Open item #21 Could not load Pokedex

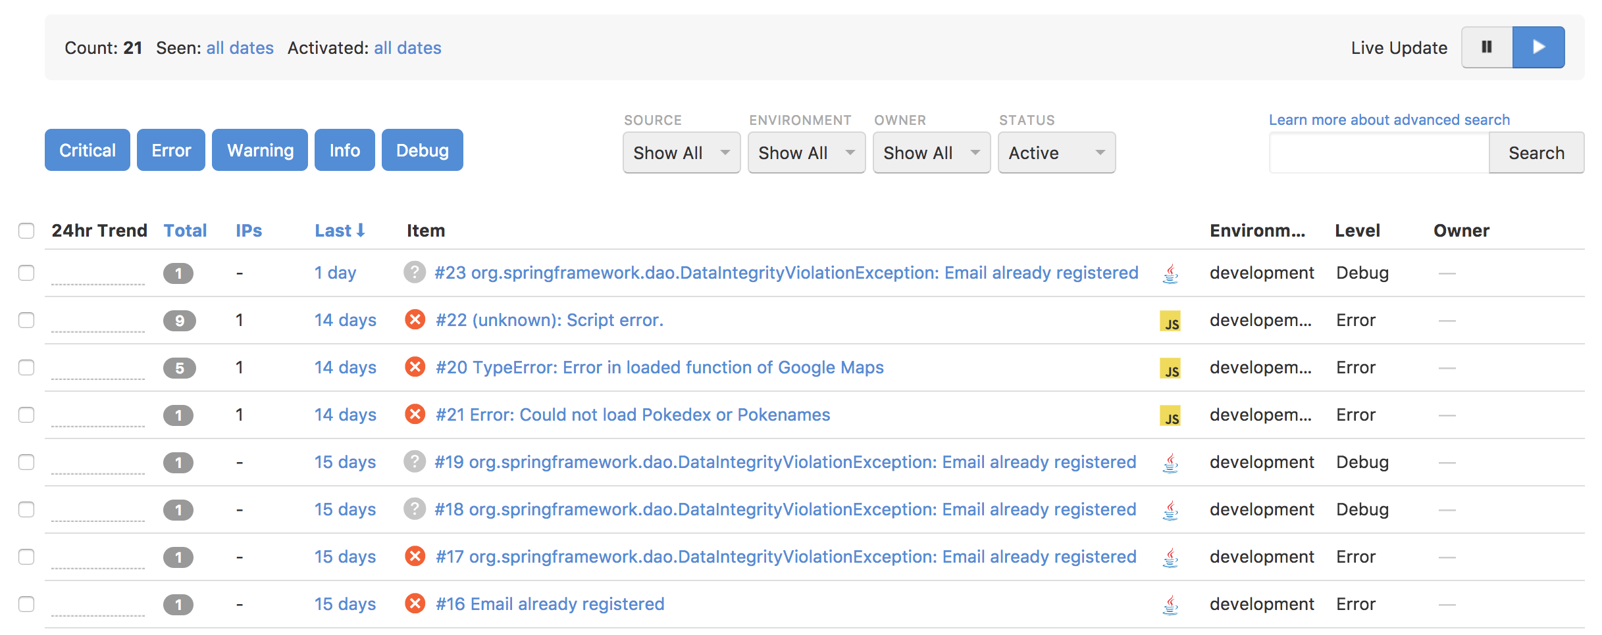click(x=633, y=415)
